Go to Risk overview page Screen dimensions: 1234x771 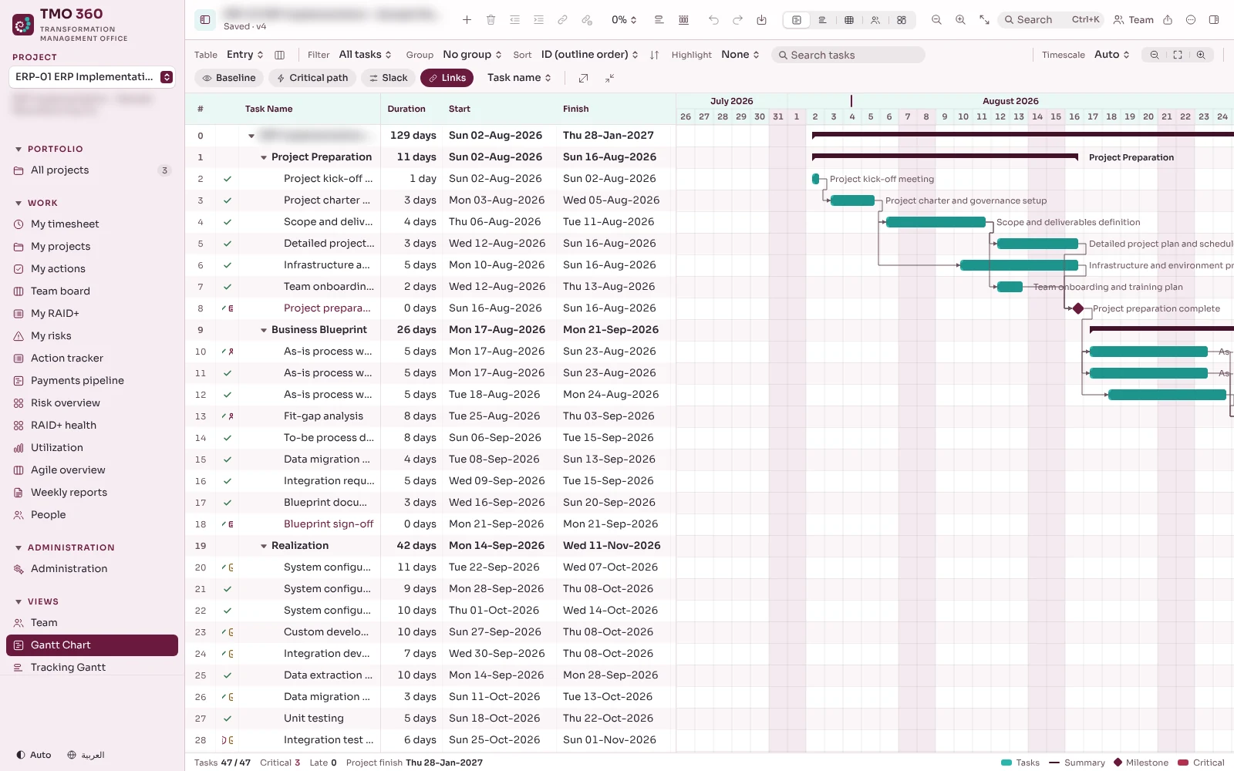point(92,403)
